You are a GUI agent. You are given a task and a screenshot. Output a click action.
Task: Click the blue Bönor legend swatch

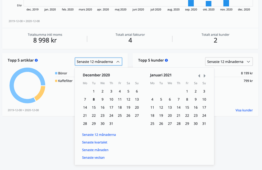coord(56,73)
